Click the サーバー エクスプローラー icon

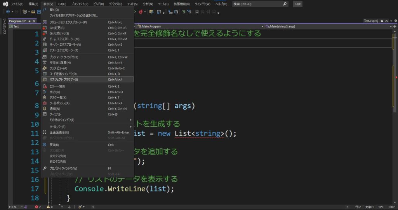point(45,45)
